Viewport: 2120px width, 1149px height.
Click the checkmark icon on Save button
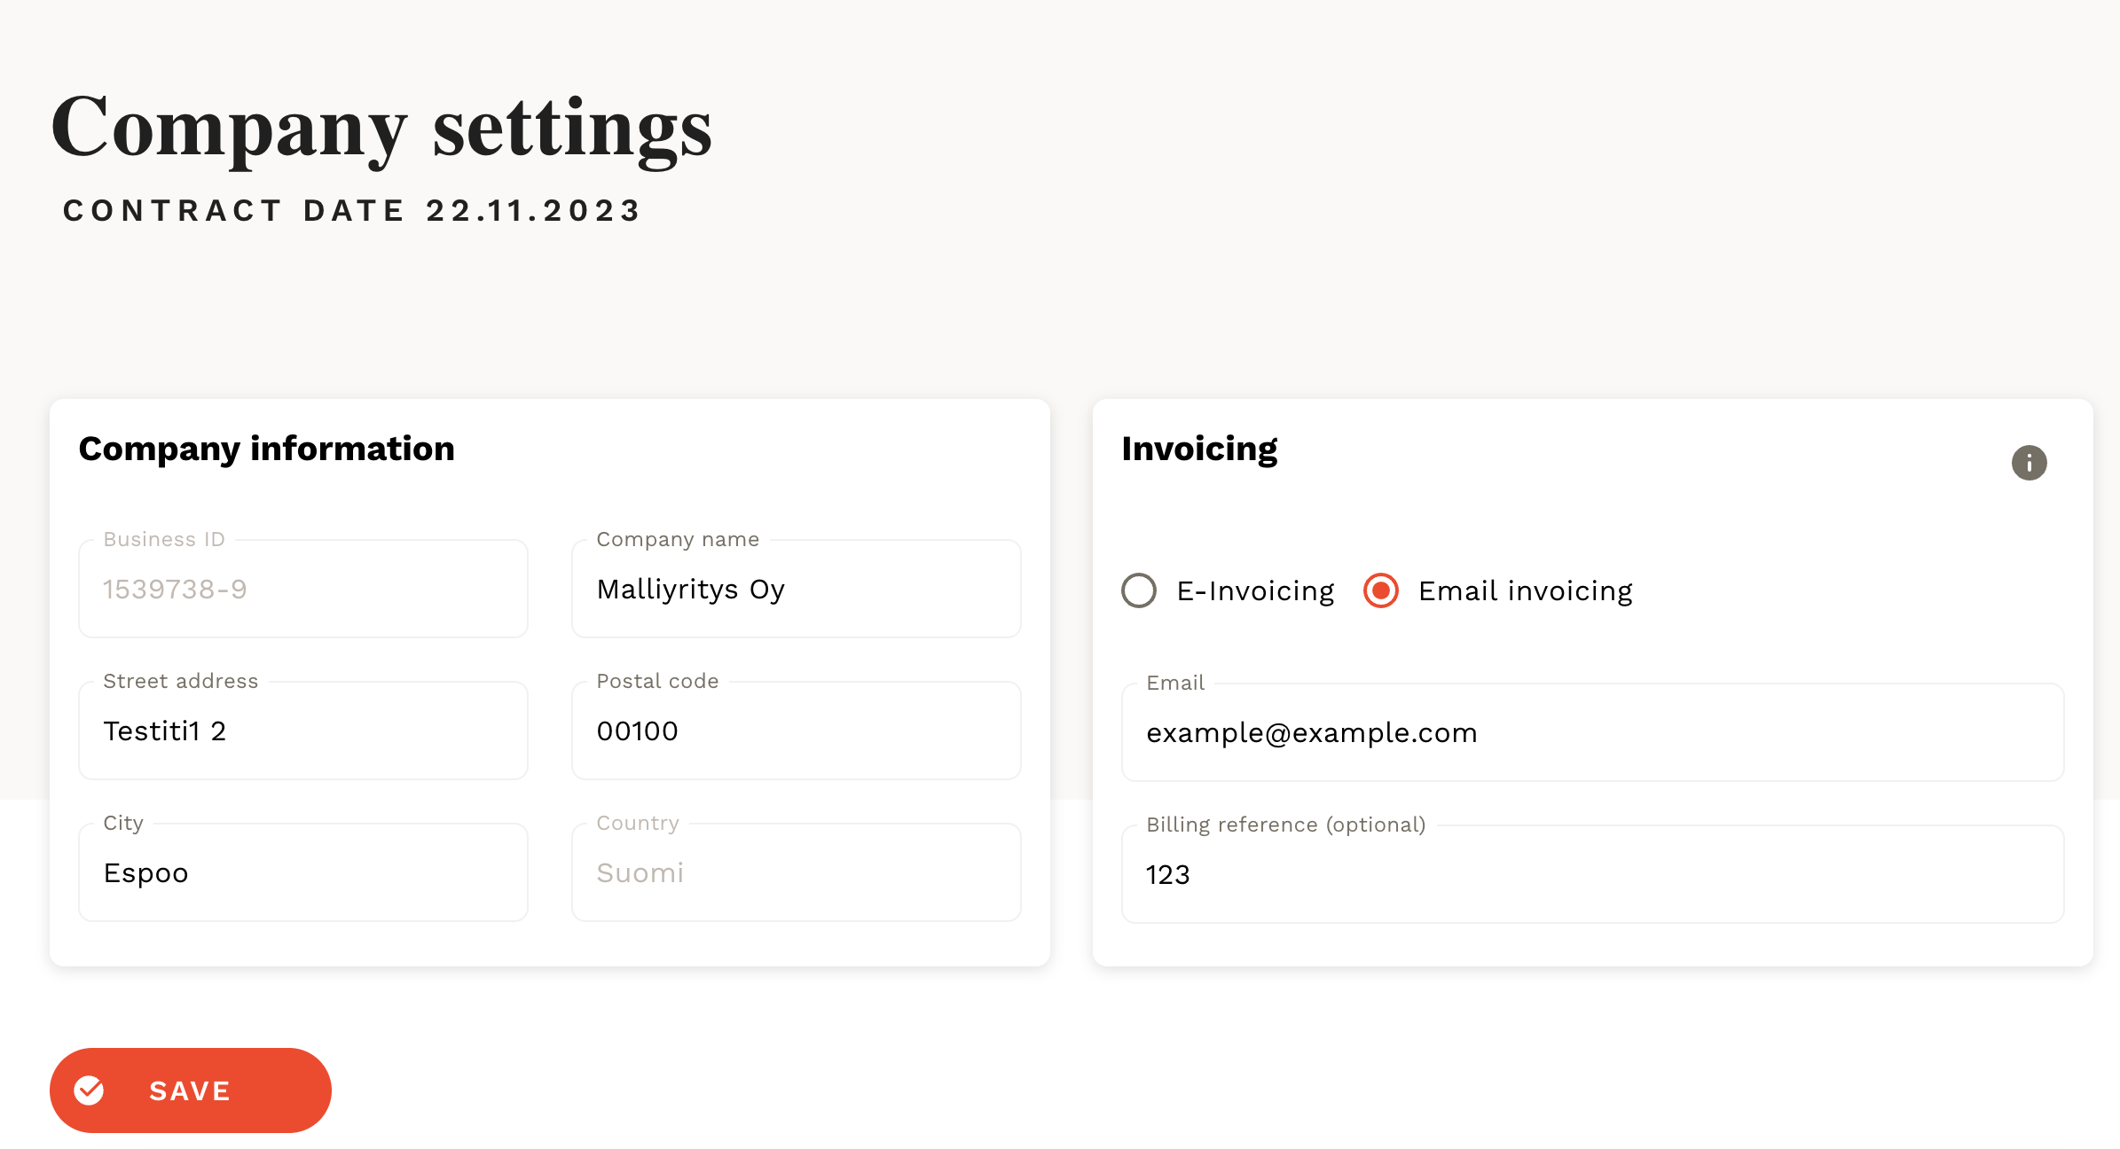point(89,1090)
